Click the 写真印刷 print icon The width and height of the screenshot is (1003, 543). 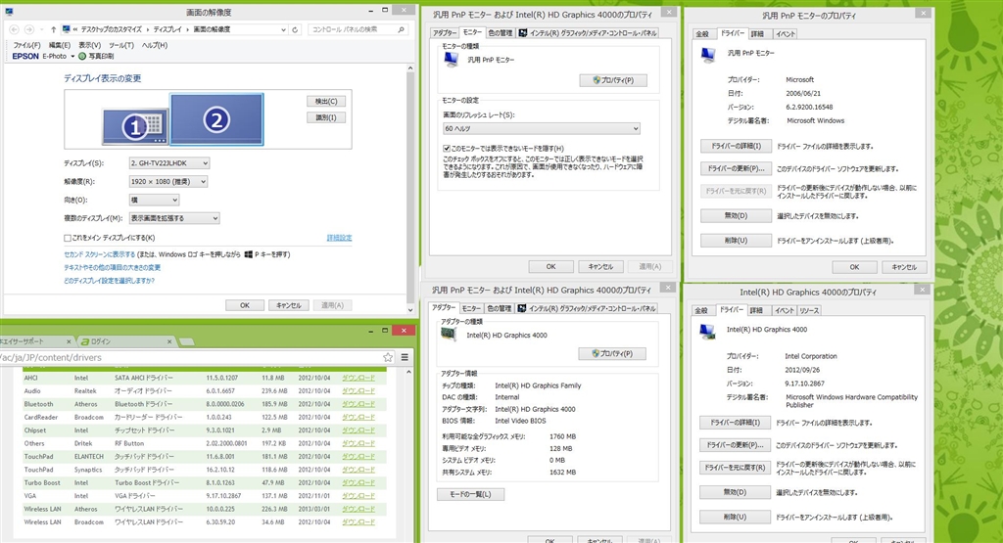pyautogui.click(x=82, y=56)
